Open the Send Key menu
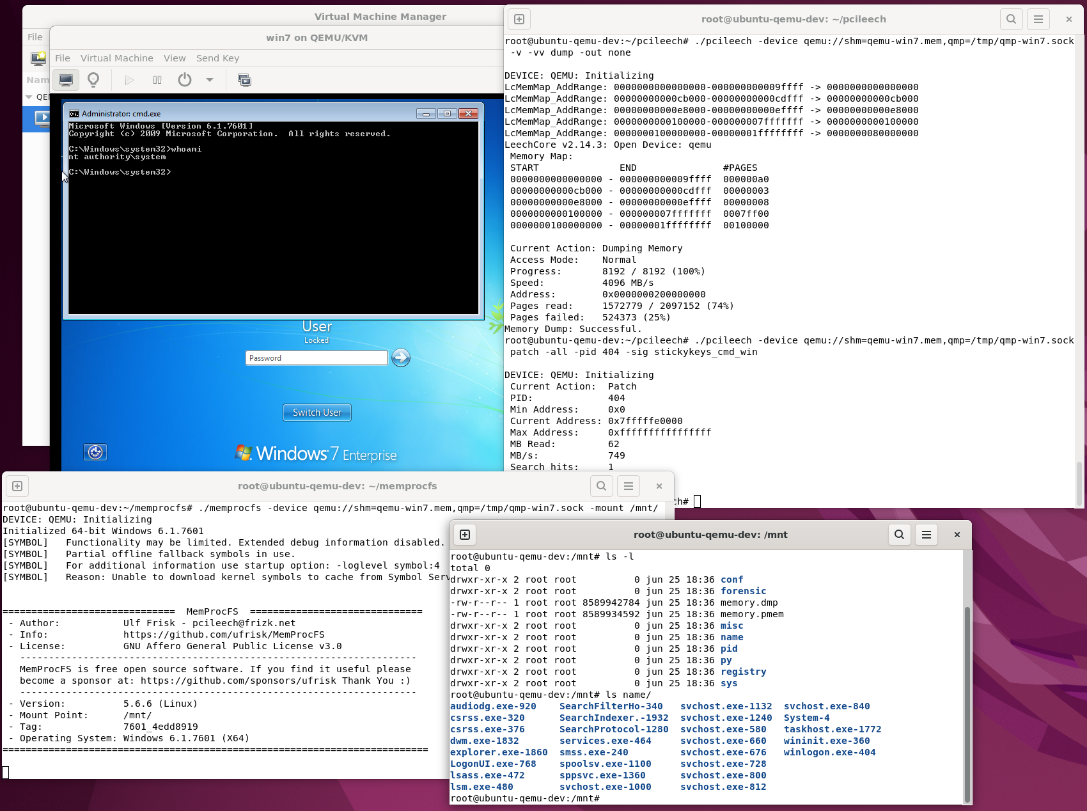The image size is (1087, 811). [217, 58]
